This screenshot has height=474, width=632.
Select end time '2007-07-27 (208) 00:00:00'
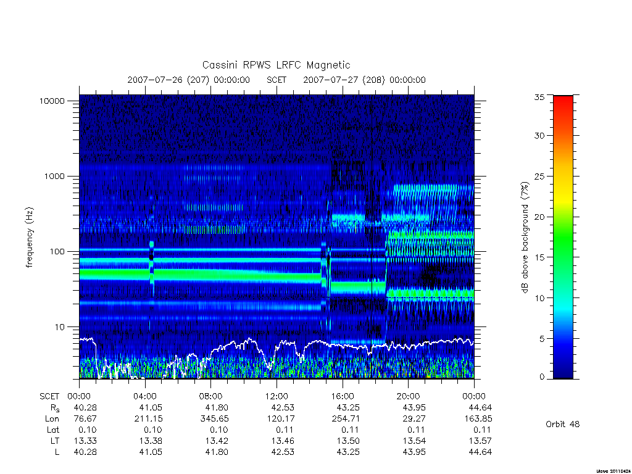(364, 80)
